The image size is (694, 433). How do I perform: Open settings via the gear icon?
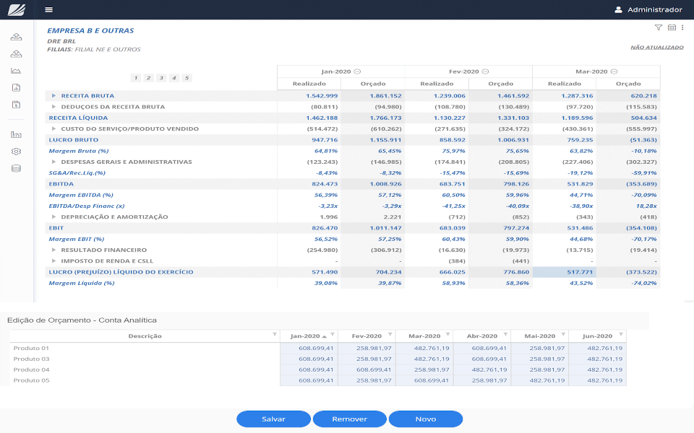point(16,150)
